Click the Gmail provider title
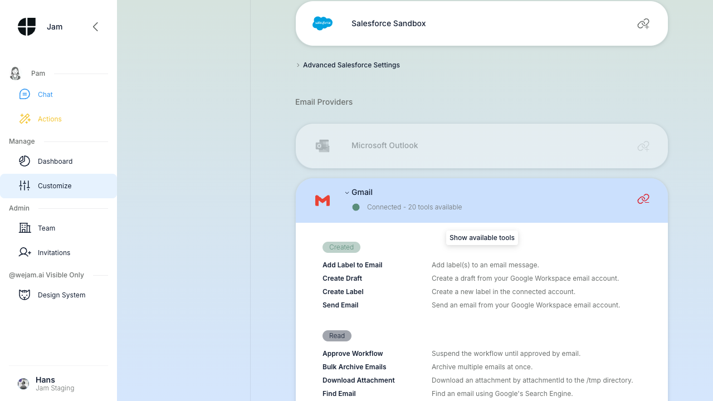 pos(362,192)
